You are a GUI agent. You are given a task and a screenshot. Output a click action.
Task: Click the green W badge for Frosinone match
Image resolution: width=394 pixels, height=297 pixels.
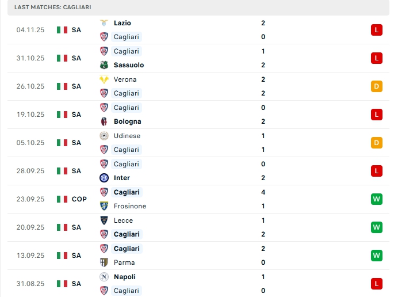[x=377, y=199]
